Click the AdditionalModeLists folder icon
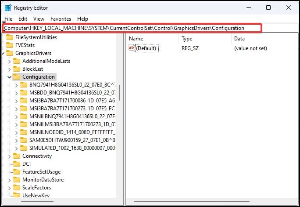 (17, 61)
